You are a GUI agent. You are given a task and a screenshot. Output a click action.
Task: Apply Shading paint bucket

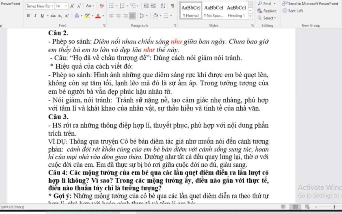coord(155,16)
